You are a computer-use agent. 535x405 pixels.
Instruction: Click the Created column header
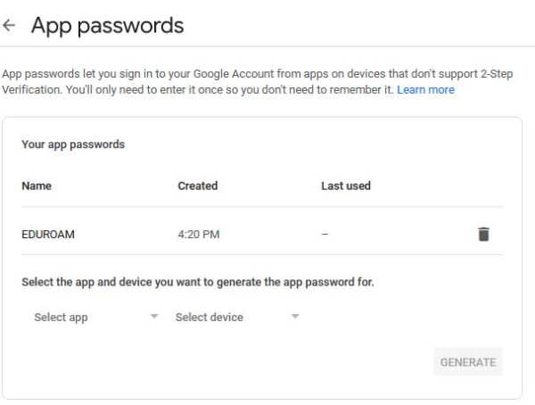click(198, 186)
